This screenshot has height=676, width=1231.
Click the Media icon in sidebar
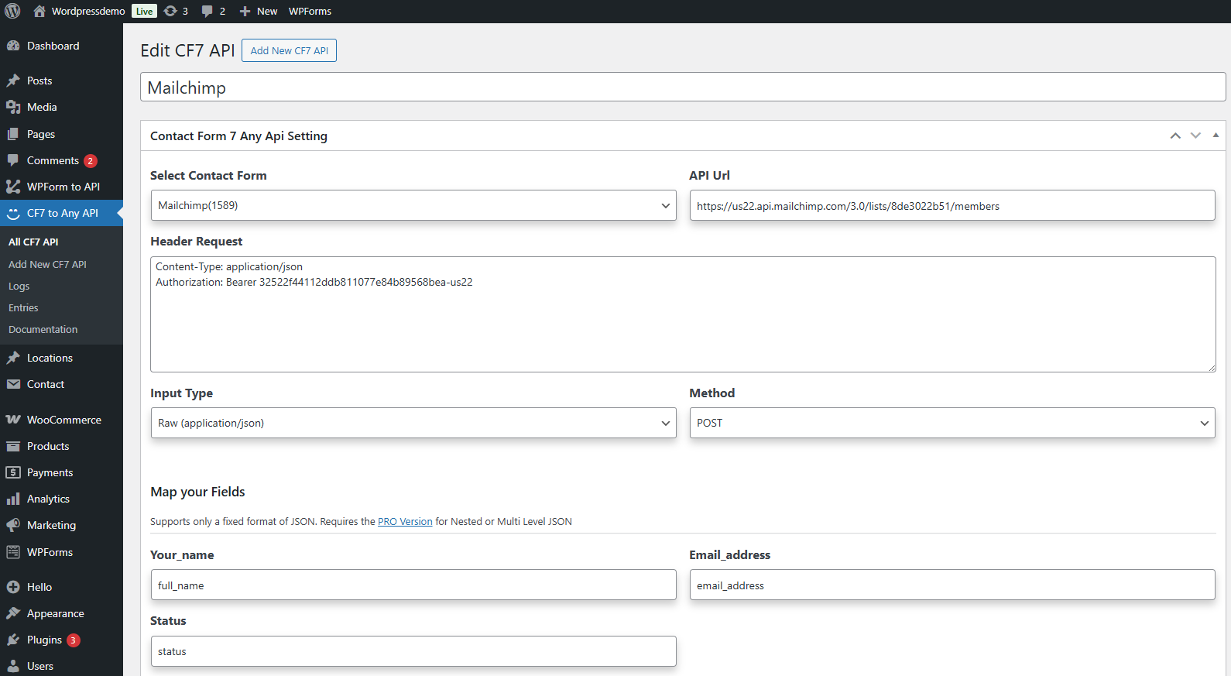point(13,107)
